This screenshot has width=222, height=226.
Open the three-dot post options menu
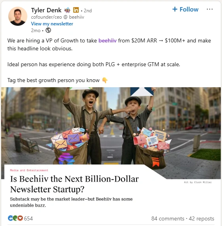(209, 9)
